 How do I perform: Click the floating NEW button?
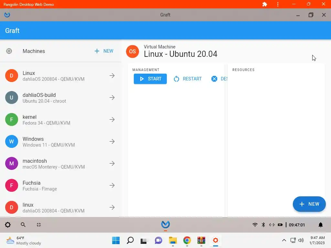click(309, 204)
